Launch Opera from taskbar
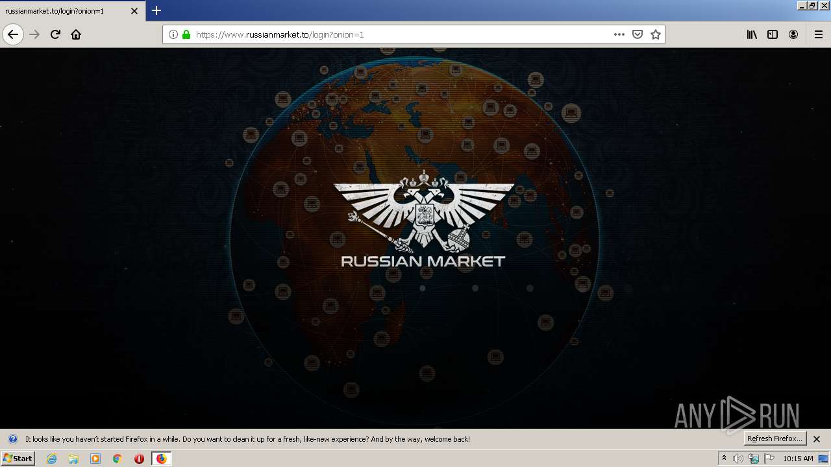The width and height of the screenshot is (831, 467). coord(139,459)
